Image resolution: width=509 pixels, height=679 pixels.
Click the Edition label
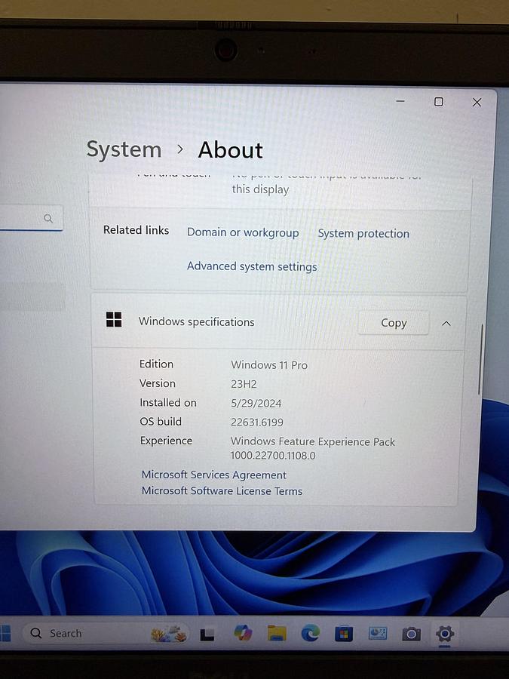pos(156,364)
